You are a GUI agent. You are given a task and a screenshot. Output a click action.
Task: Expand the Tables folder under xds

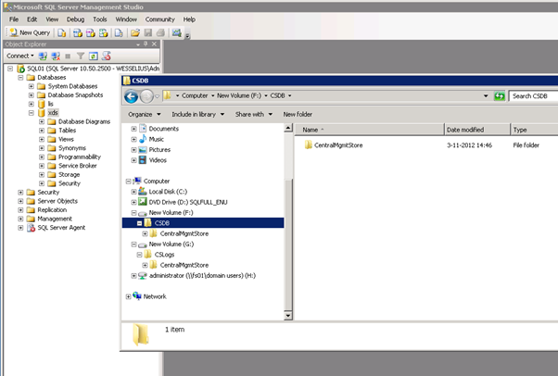(x=42, y=130)
